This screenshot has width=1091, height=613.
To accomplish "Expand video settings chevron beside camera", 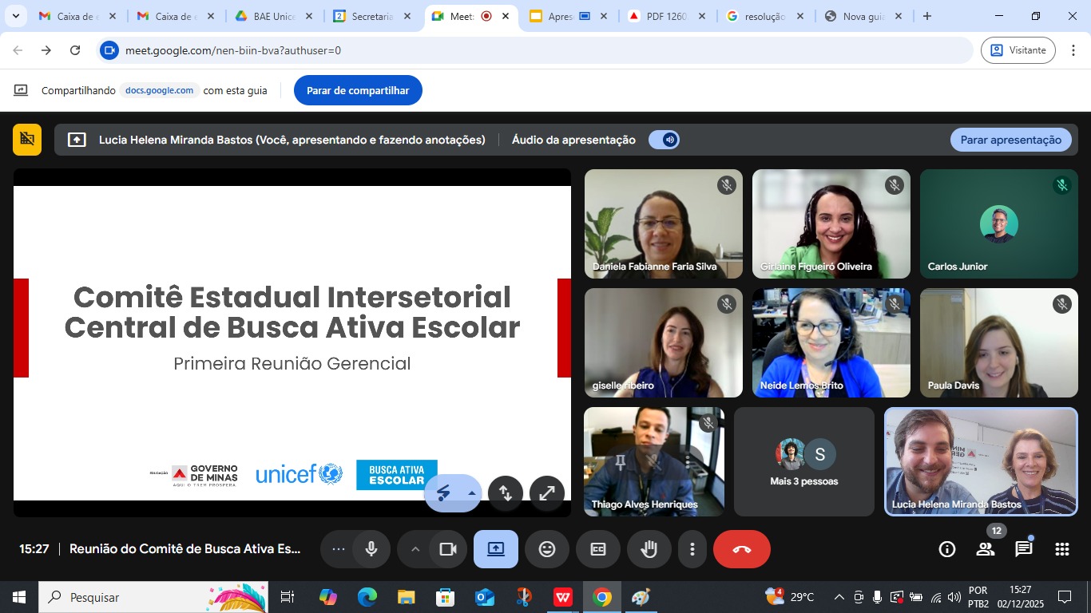I will (x=415, y=549).
